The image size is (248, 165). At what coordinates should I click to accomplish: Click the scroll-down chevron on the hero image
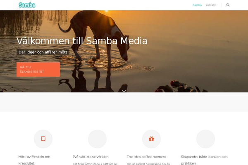tap(124, 91)
